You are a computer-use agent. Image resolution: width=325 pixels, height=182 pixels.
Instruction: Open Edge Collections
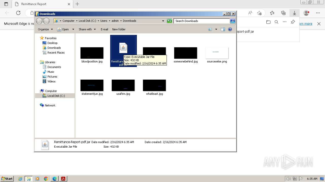[x=283, y=13]
